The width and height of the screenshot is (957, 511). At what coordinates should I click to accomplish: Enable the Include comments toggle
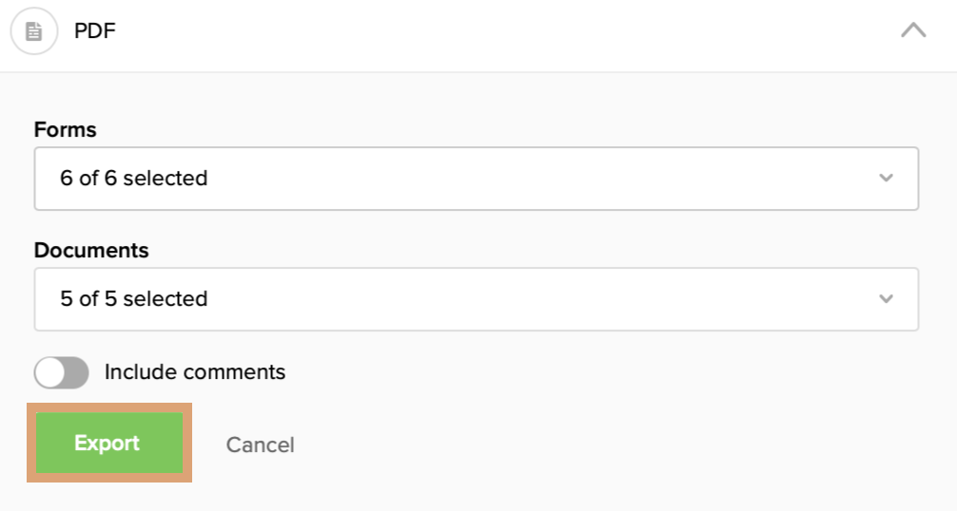tap(61, 372)
